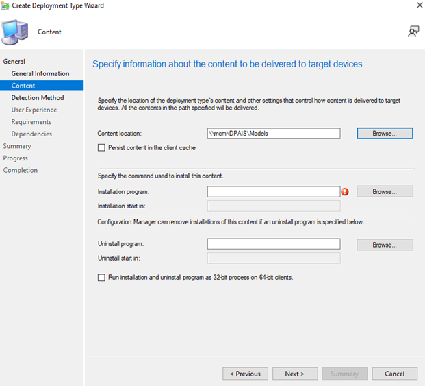Screen dimensions: 425x386
Task: Click the 'Installation start in:' label
Action: click(121, 206)
